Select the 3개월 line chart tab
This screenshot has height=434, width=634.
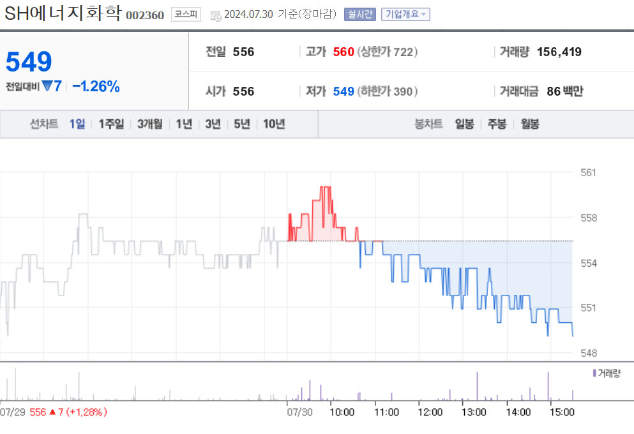(149, 124)
